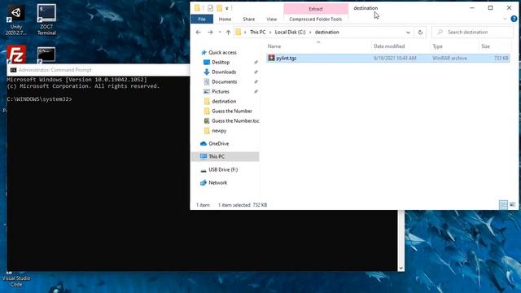521x293 pixels.
Task: Open the destination folder in navigation pane
Action: tap(224, 101)
